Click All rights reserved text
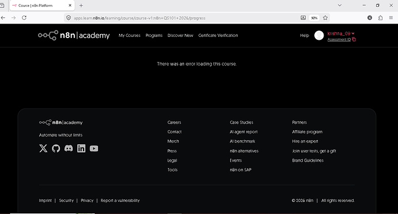The image size is (398, 214). [x=338, y=201]
